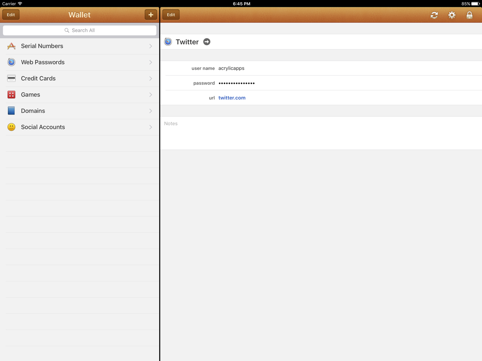Screen dimensions: 482x361
Task: Check the Wi-Fi status icon
Action: pyautogui.click(x=20, y=3)
